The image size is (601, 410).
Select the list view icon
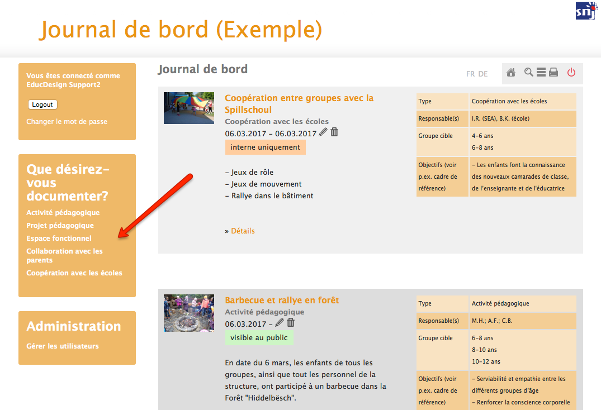(541, 73)
